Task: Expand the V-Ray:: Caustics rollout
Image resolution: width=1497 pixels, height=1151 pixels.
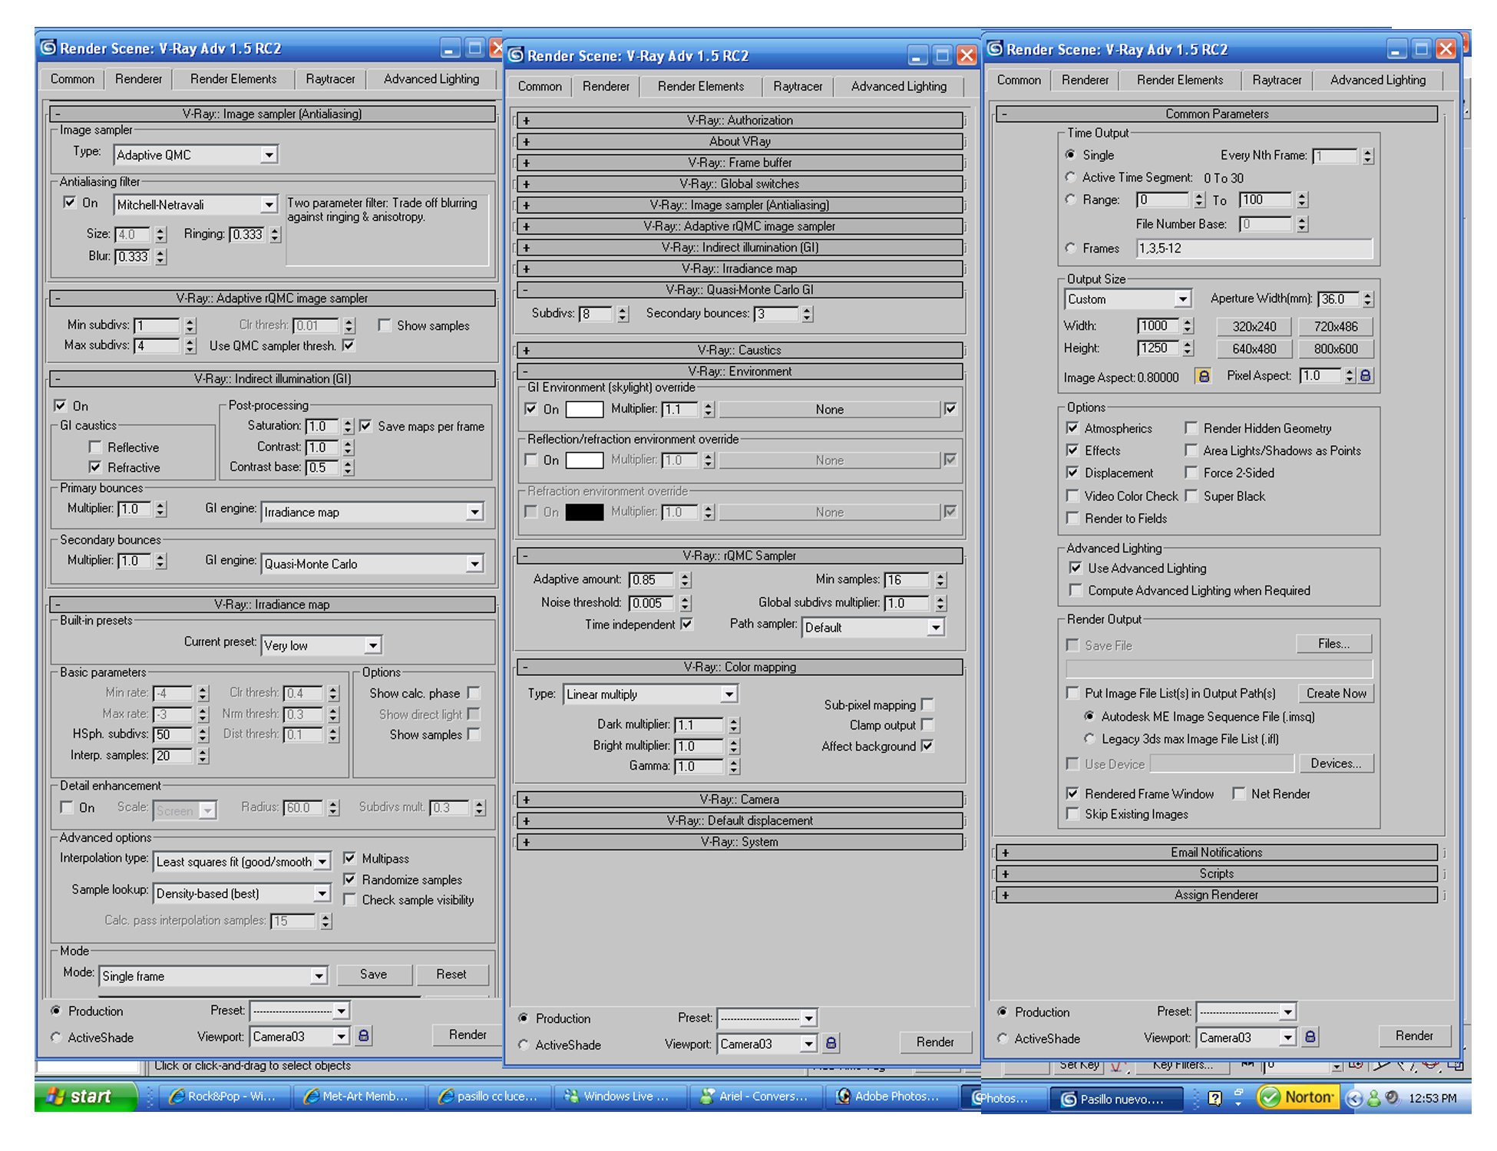Action: coord(739,350)
